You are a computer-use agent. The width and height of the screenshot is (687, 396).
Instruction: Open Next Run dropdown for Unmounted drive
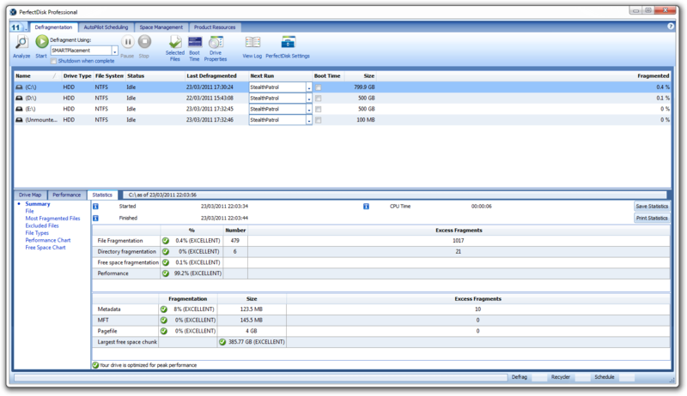click(x=309, y=120)
